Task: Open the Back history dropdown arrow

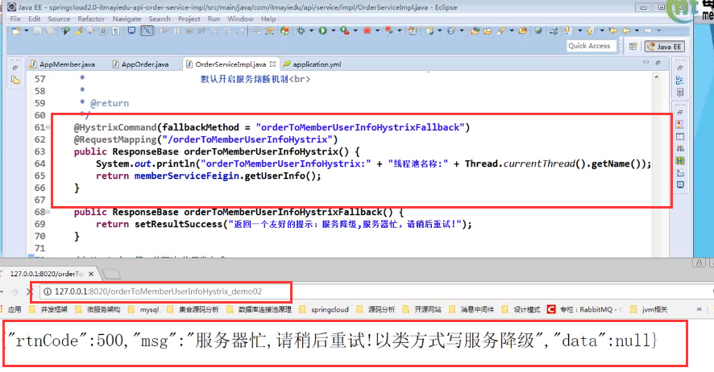Action: click(637, 31)
